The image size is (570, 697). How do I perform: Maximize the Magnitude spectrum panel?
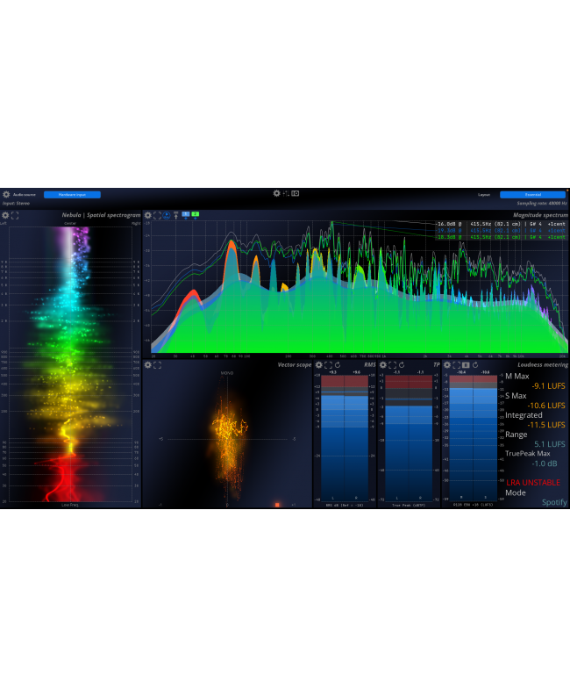tap(157, 215)
